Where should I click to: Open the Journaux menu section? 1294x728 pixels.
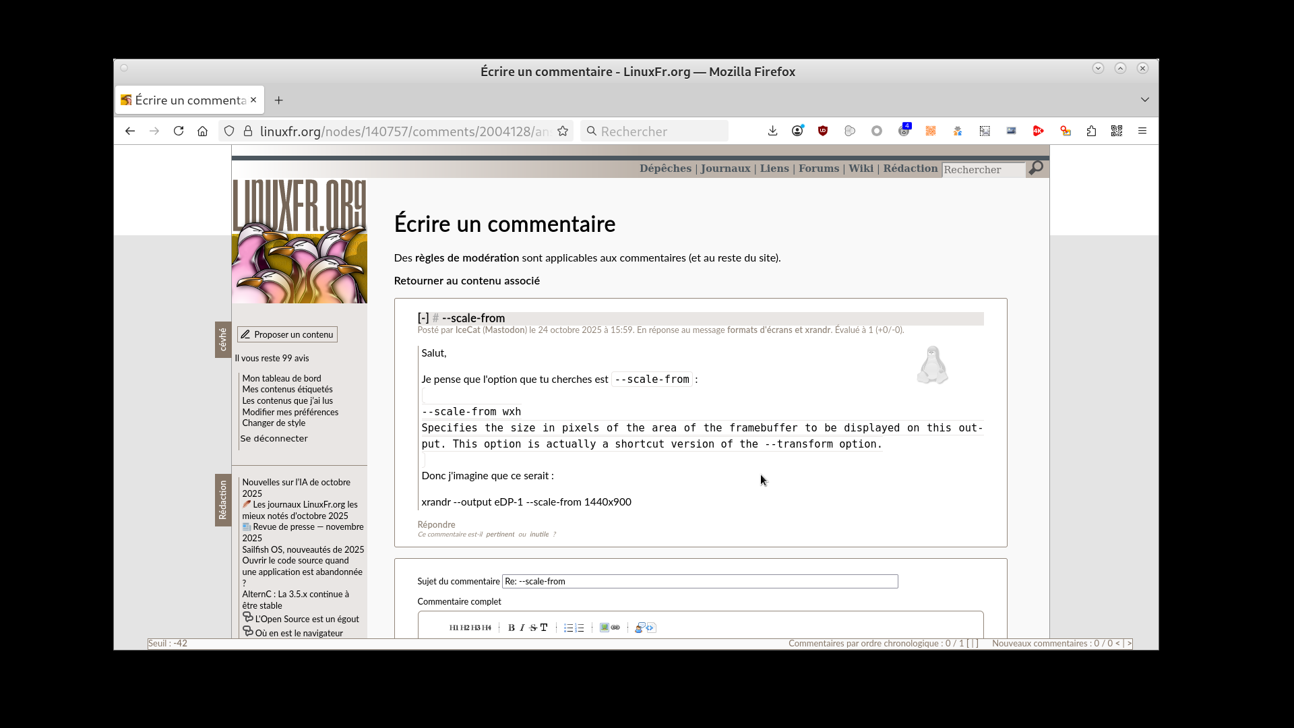click(725, 169)
